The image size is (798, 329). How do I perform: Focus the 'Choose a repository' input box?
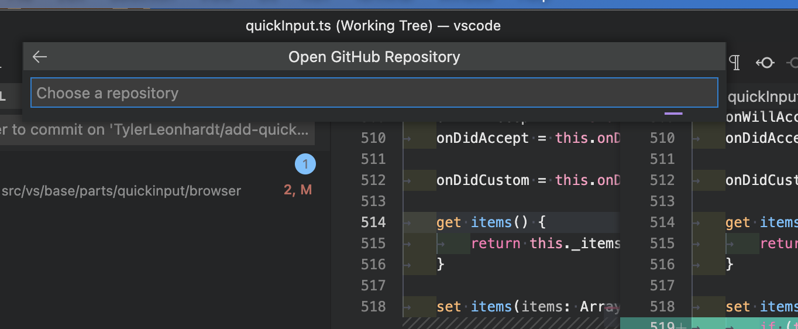(x=374, y=93)
